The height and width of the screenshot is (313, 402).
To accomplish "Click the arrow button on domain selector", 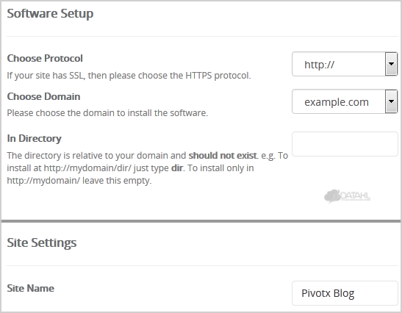I will [x=391, y=101].
